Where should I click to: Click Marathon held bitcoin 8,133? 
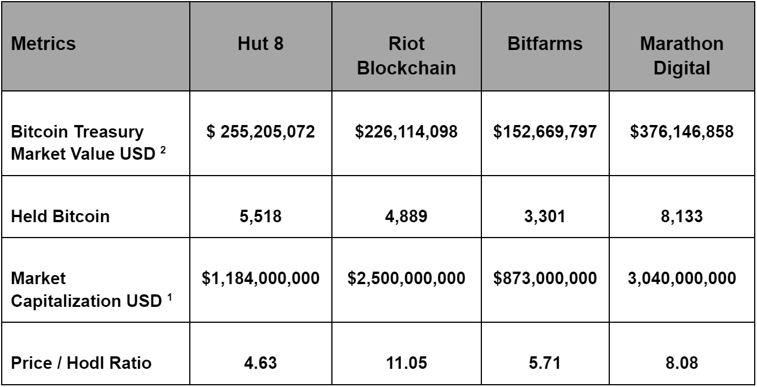682,217
